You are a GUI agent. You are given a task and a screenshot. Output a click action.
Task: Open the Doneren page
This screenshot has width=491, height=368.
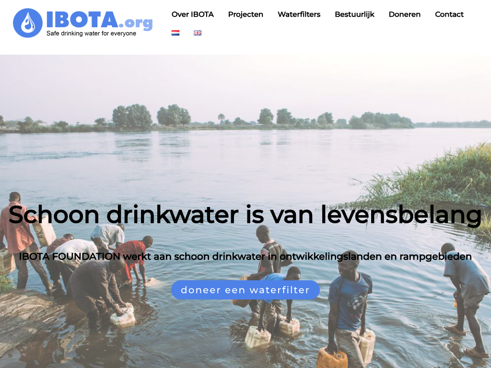(x=405, y=14)
